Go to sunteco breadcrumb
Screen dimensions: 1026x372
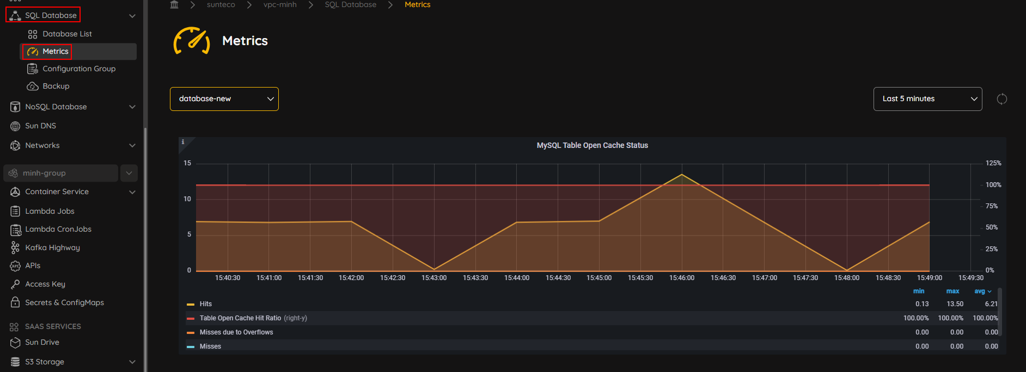pyautogui.click(x=221, y=4)
